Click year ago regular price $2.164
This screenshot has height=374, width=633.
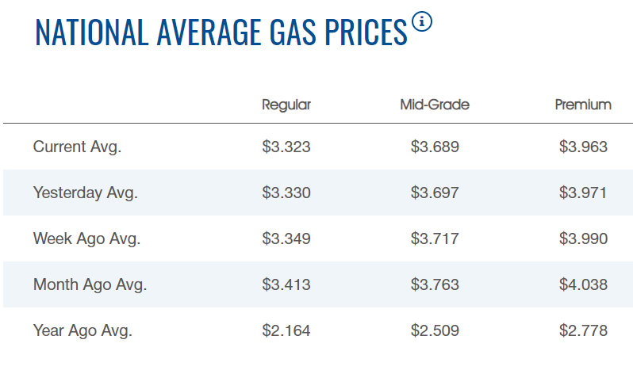(286, 330)
